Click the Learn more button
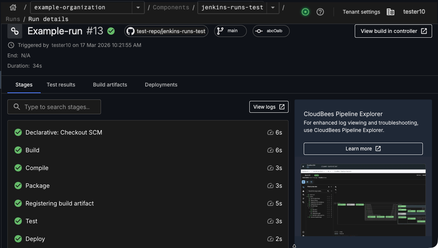Image resolution: width=438 pixels, height=248 pixels. 363,149
